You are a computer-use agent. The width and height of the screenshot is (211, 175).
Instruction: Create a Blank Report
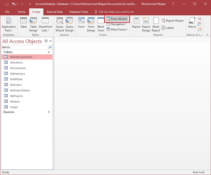(x=156, y=24)
